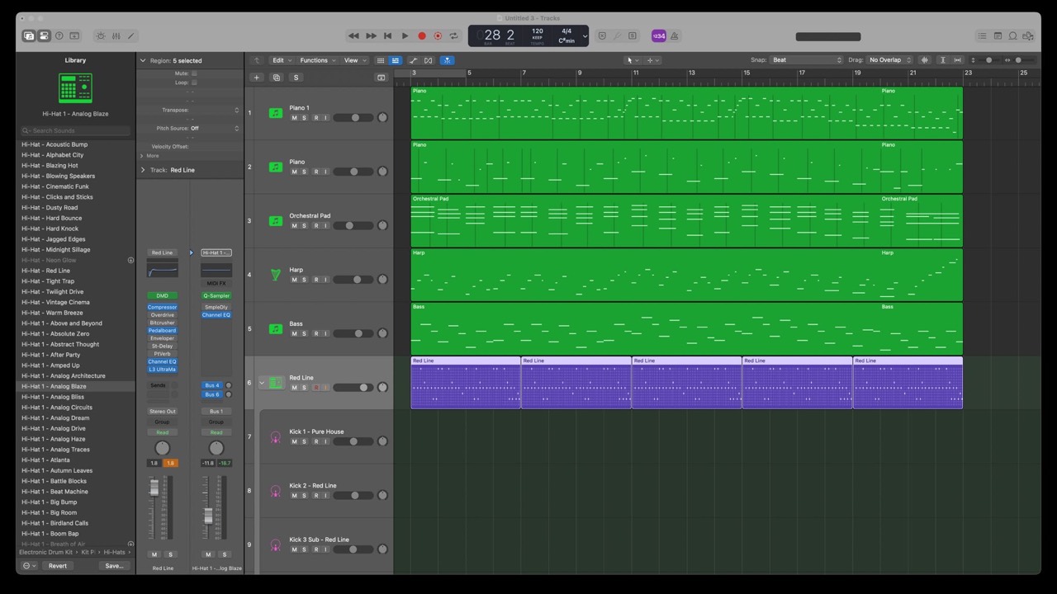The image size is (1057, 594).
Task: Open the Editors pencil icon
Action: pyautogui.click(x=130, y=36)
